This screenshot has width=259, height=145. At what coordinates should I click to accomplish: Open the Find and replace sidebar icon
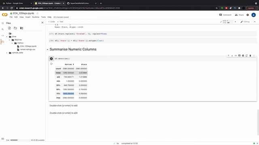coord(3,29)
